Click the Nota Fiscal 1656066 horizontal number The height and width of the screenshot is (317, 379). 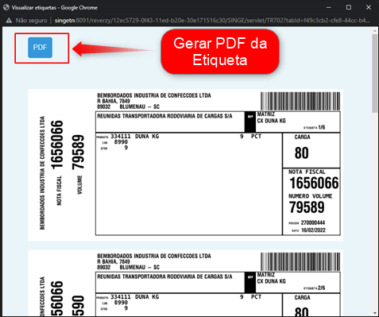(314, 183)
